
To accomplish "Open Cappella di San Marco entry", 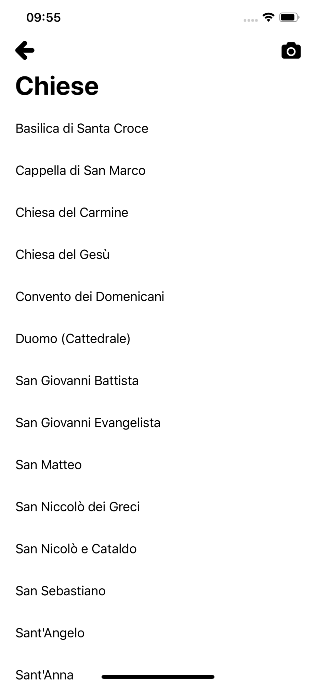I will [x=80, y=171].
